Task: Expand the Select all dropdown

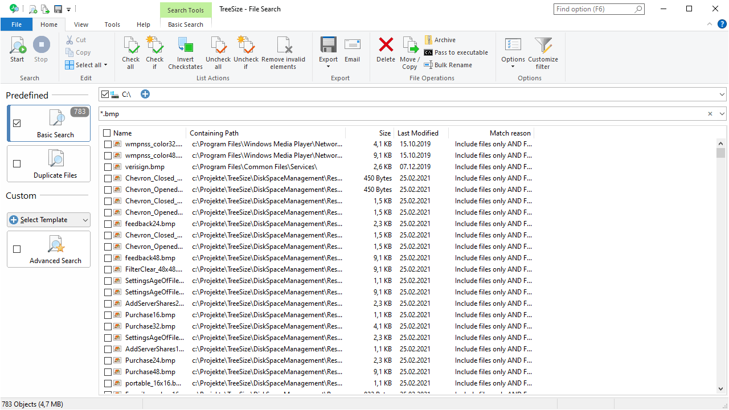Action: (105, 65)
